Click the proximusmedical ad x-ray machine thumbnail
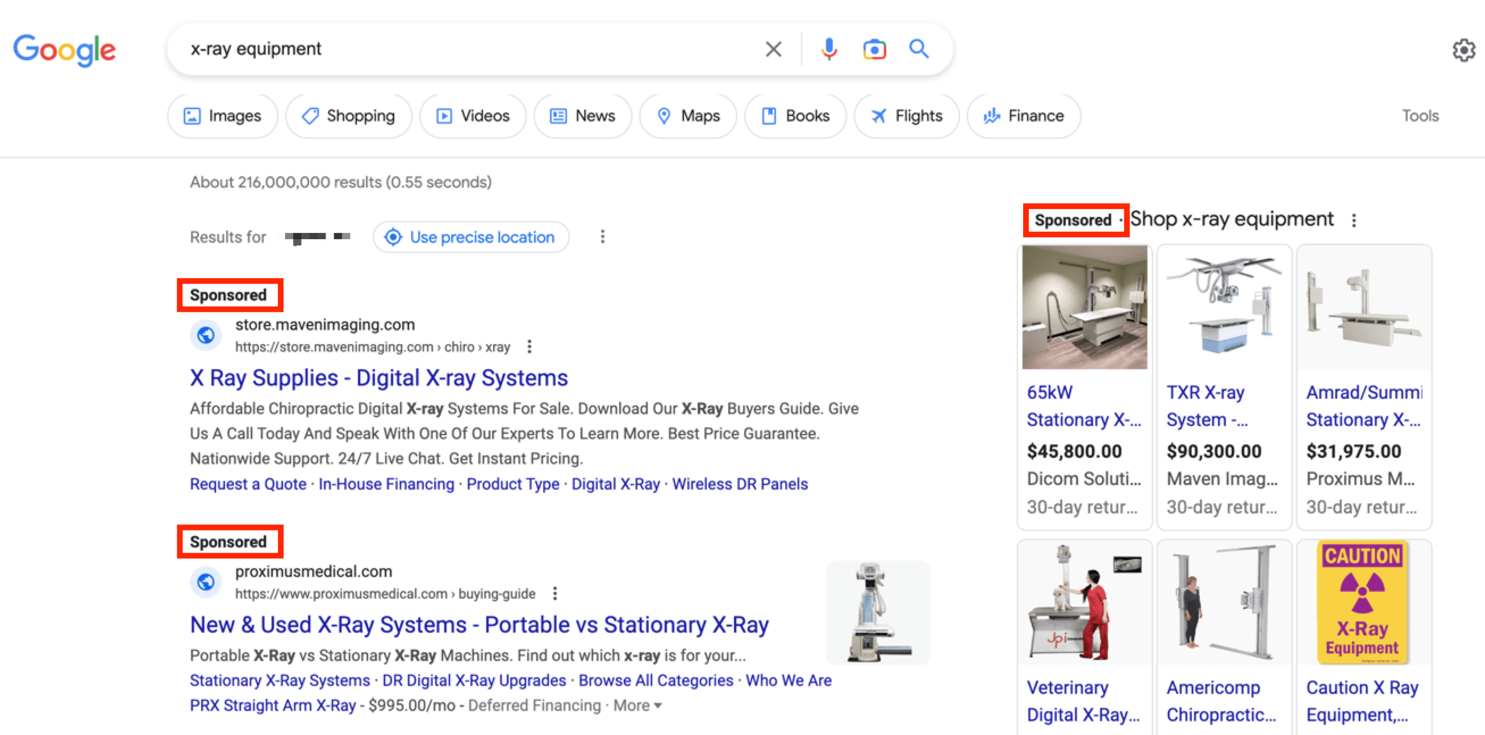 [877, 612]
